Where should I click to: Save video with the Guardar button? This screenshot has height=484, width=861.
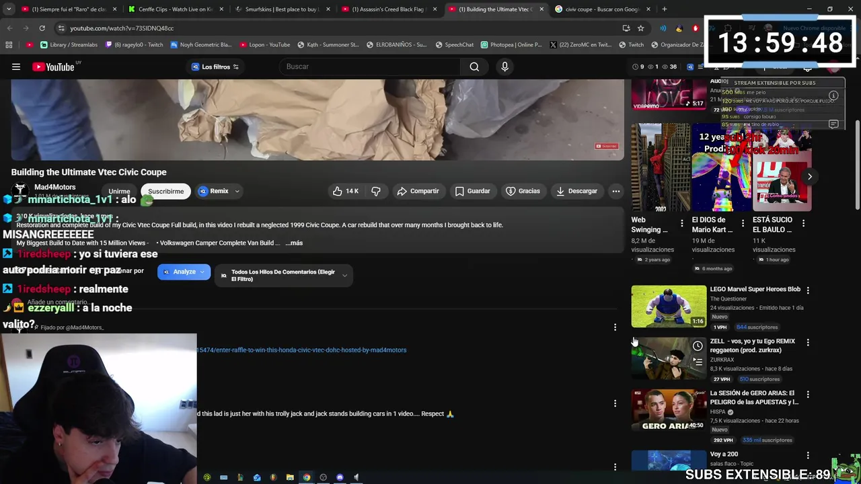[x=472, y=191]
